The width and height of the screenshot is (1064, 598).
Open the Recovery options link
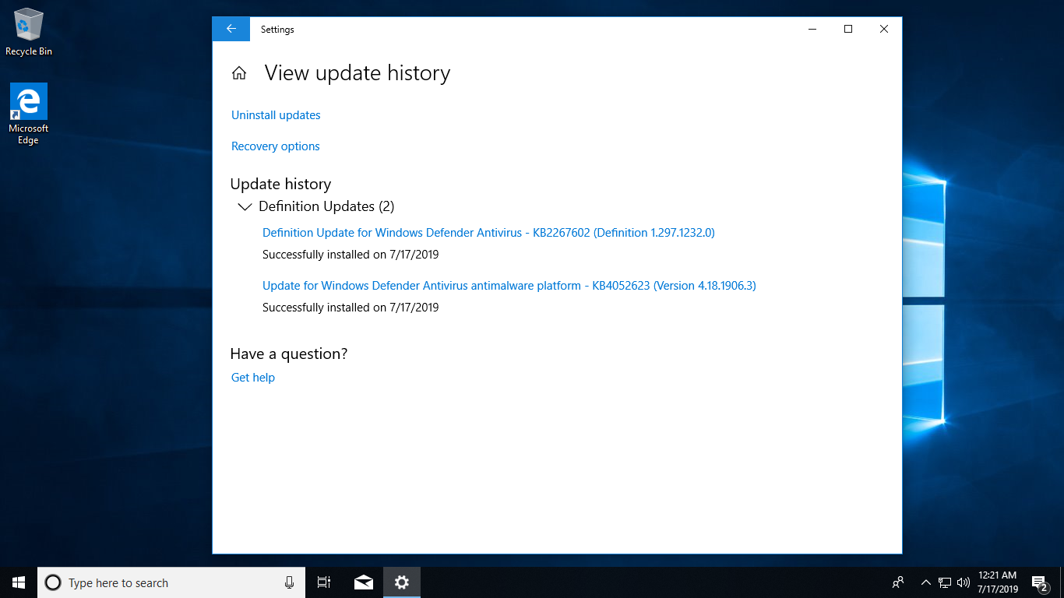click(275, 146)
